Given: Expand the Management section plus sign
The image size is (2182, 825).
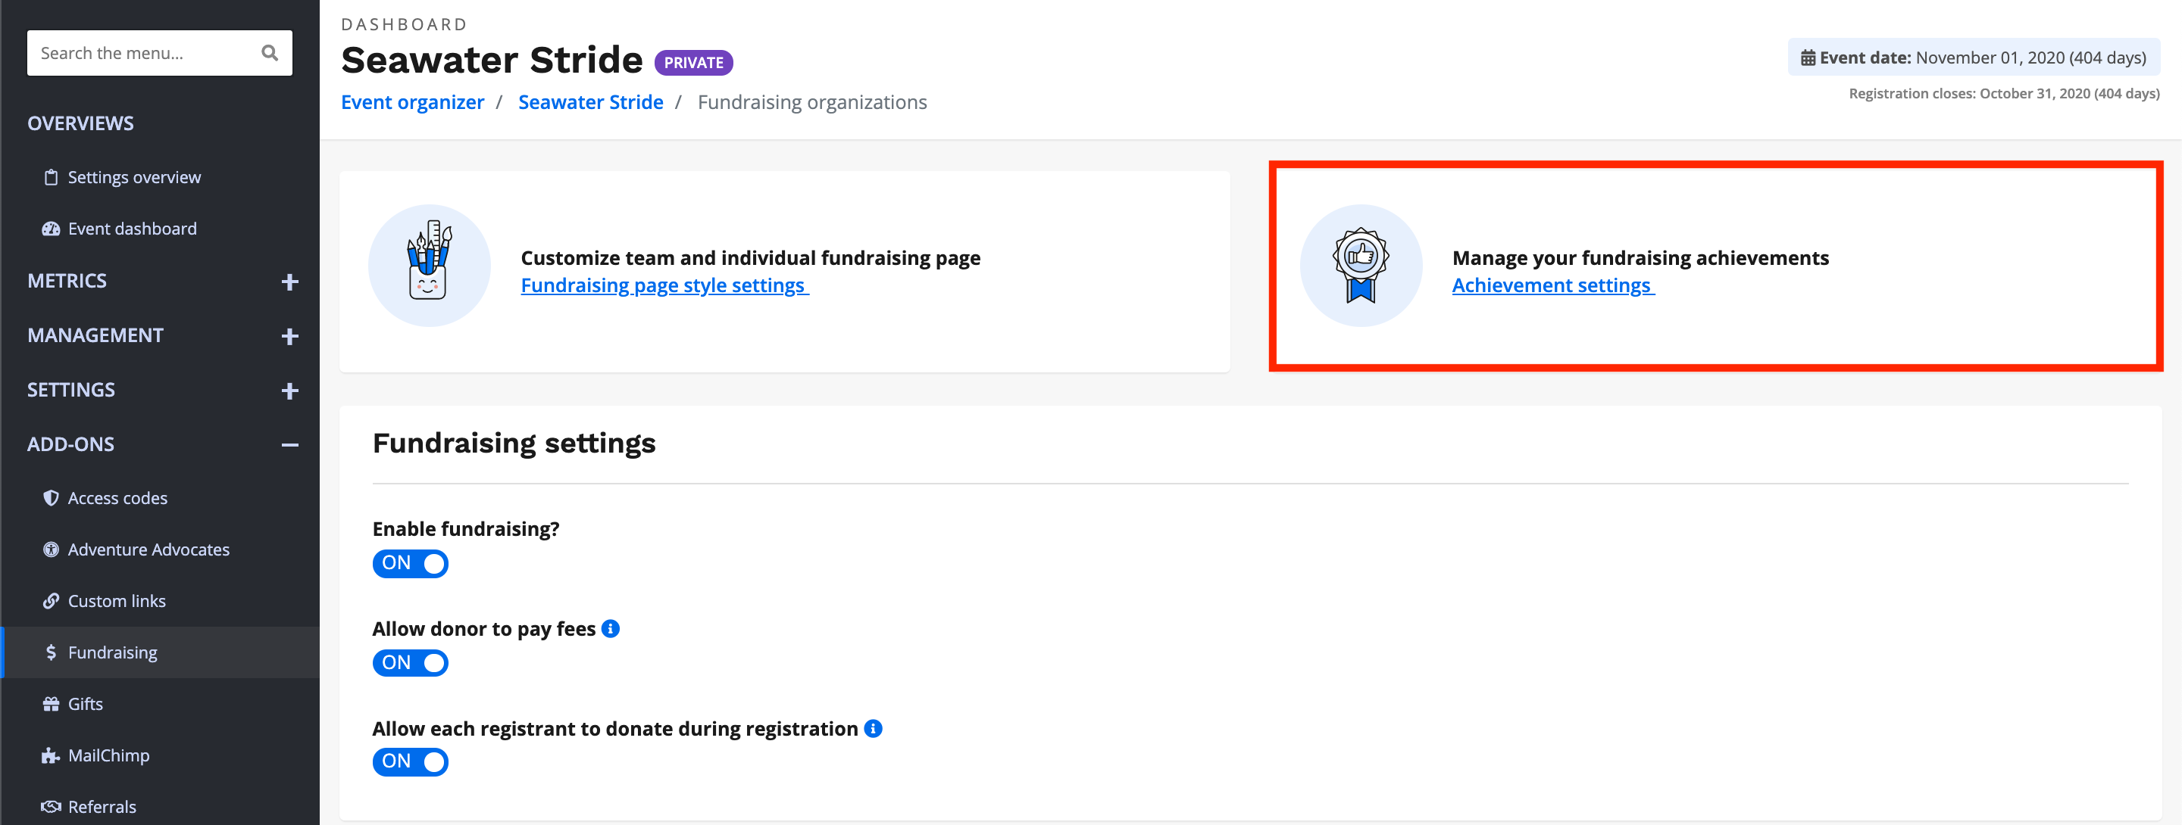Looking at the screenshot, I should click(x=289, y=337).
